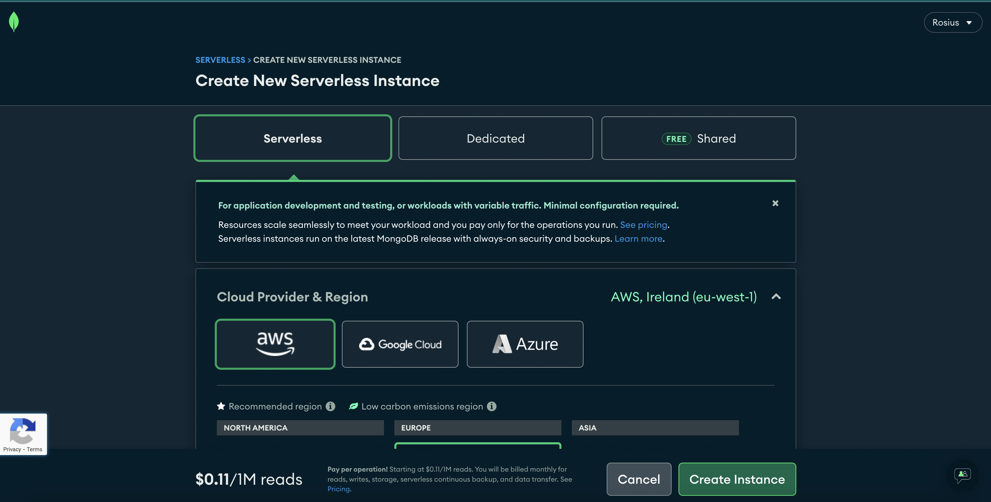Click the AWS, Ireland (eu-west-1) summary
The image size is (991, 502).
coord(684,297)
